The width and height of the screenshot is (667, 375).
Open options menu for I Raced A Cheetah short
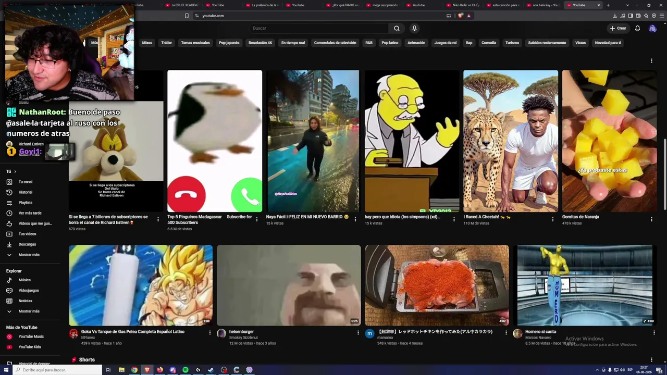pos(553,219)
